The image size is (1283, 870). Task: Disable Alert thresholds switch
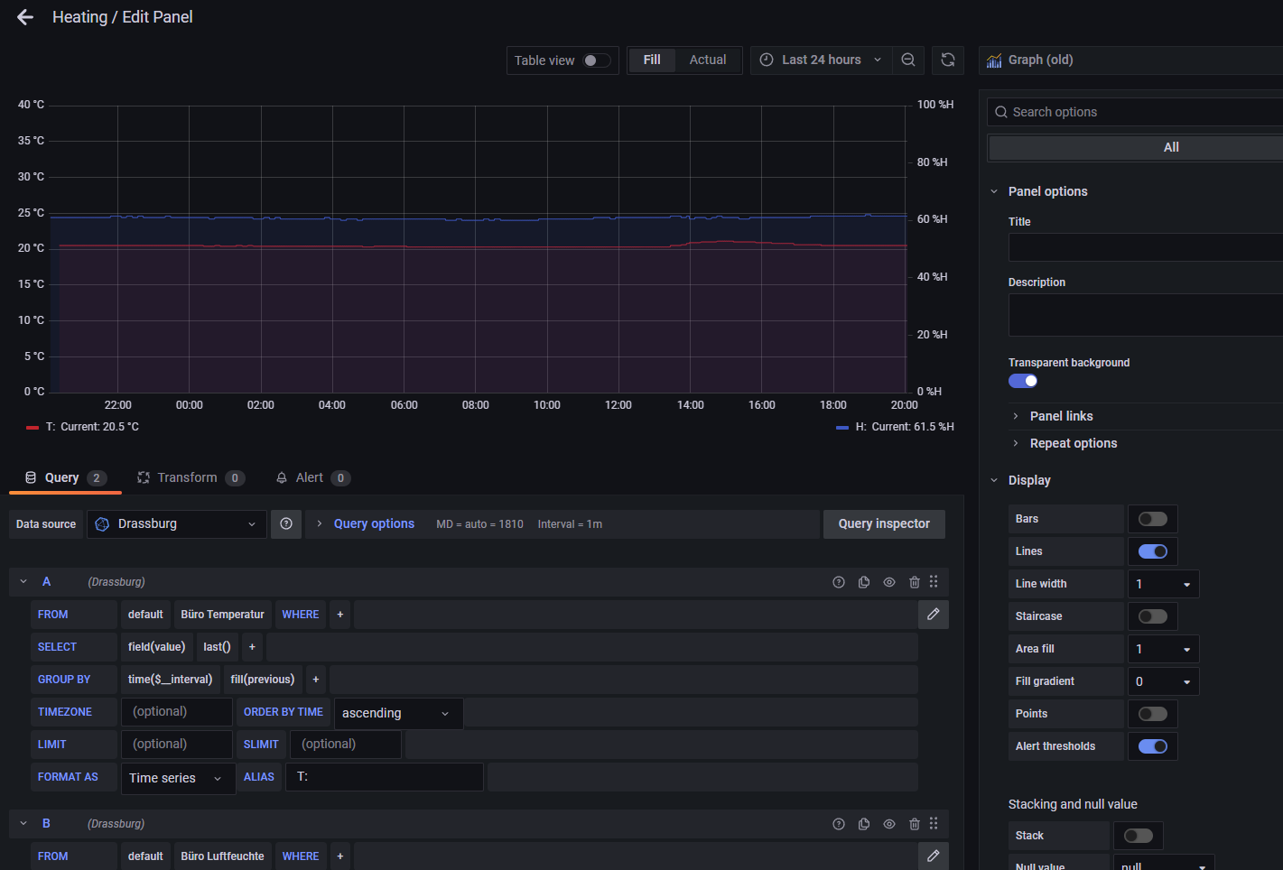click(x=1153, y=746)
